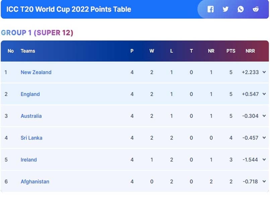
Task: Share the table on Facebook
Action: pyautogui.click(x=210, y=9)
